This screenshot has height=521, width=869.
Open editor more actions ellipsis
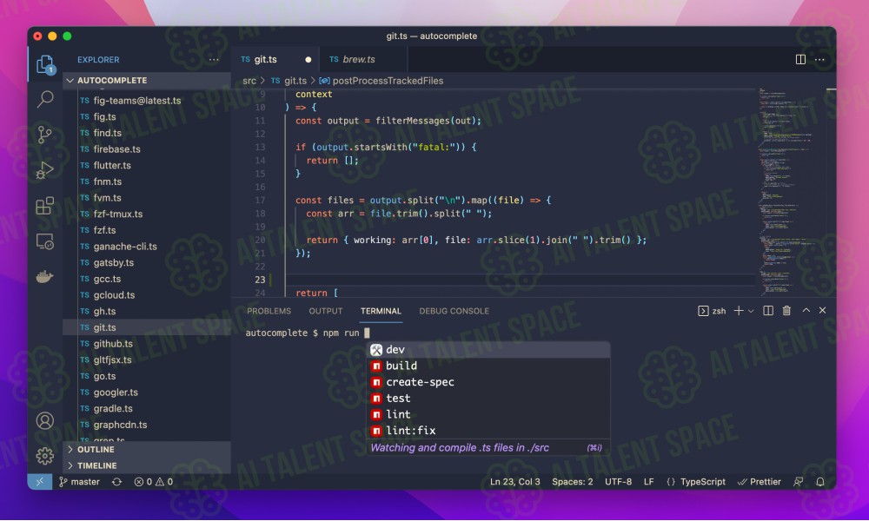819,59
